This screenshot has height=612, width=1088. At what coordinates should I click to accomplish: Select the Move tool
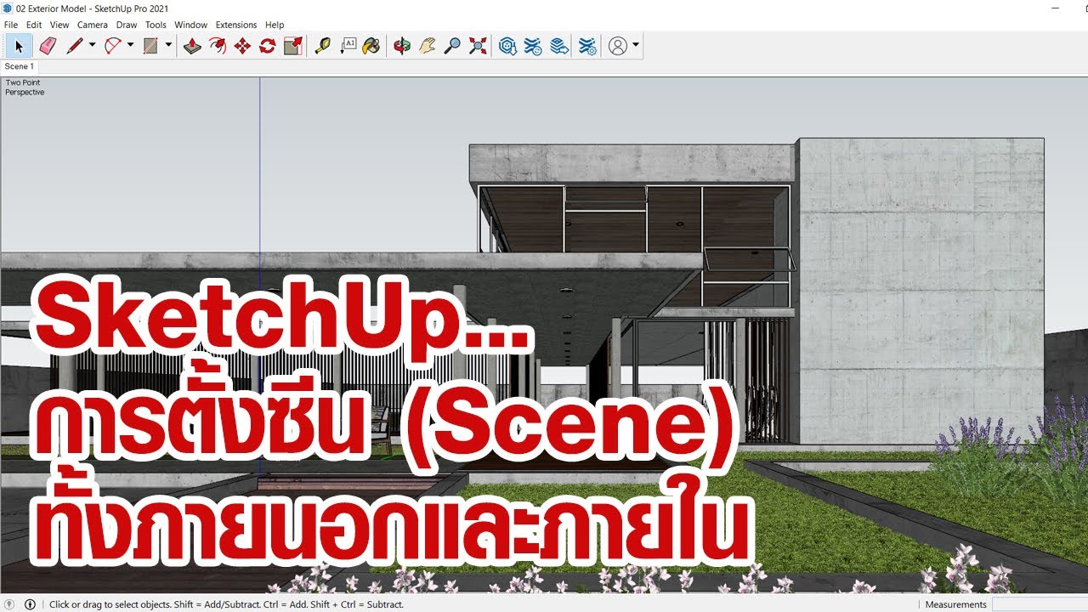(242, 46)
